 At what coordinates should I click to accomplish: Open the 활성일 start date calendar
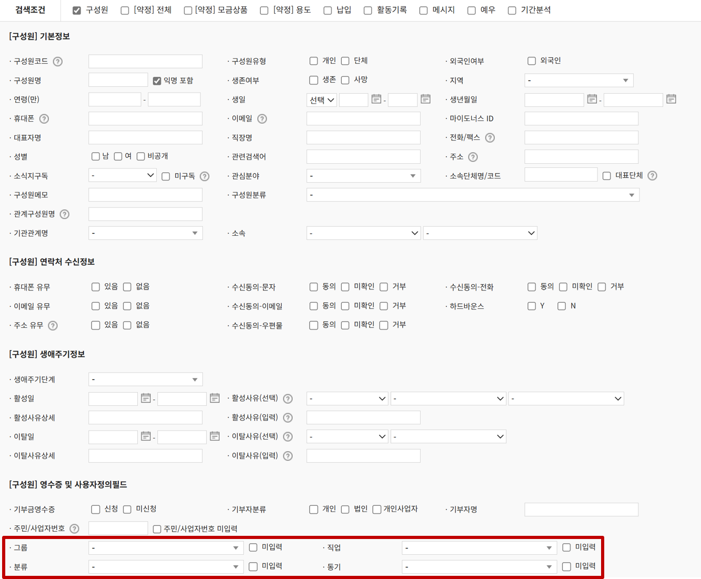click(146, 398)
